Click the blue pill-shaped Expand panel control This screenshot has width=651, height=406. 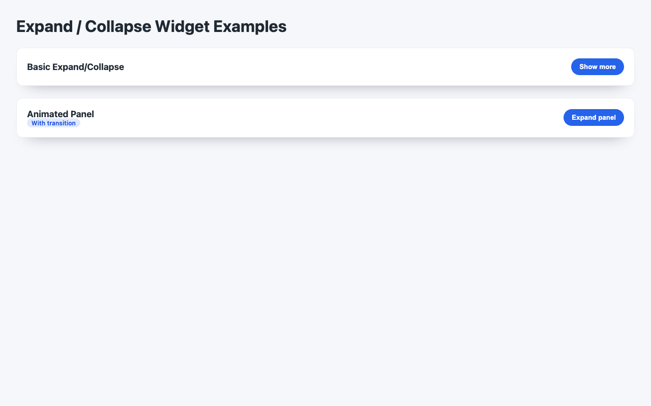point(594,117)
